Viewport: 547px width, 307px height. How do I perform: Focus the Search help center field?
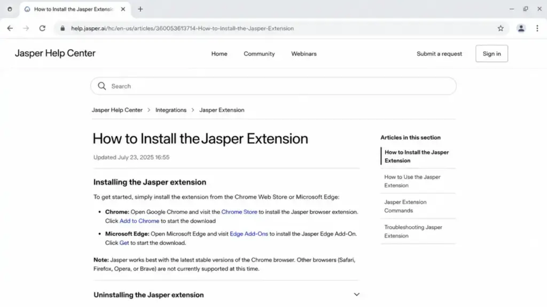pos(273,86)
